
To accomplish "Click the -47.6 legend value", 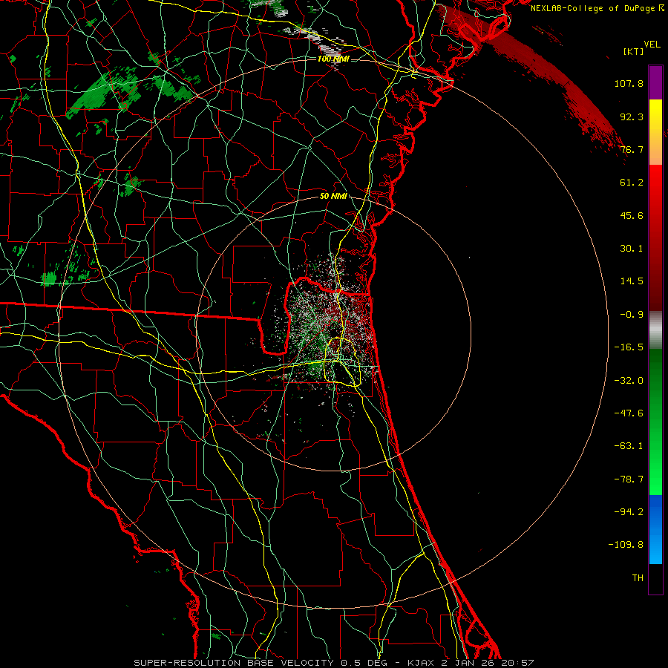I will coord(629,413).
